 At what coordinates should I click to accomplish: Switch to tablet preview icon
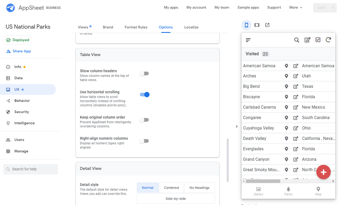point(257,25)
